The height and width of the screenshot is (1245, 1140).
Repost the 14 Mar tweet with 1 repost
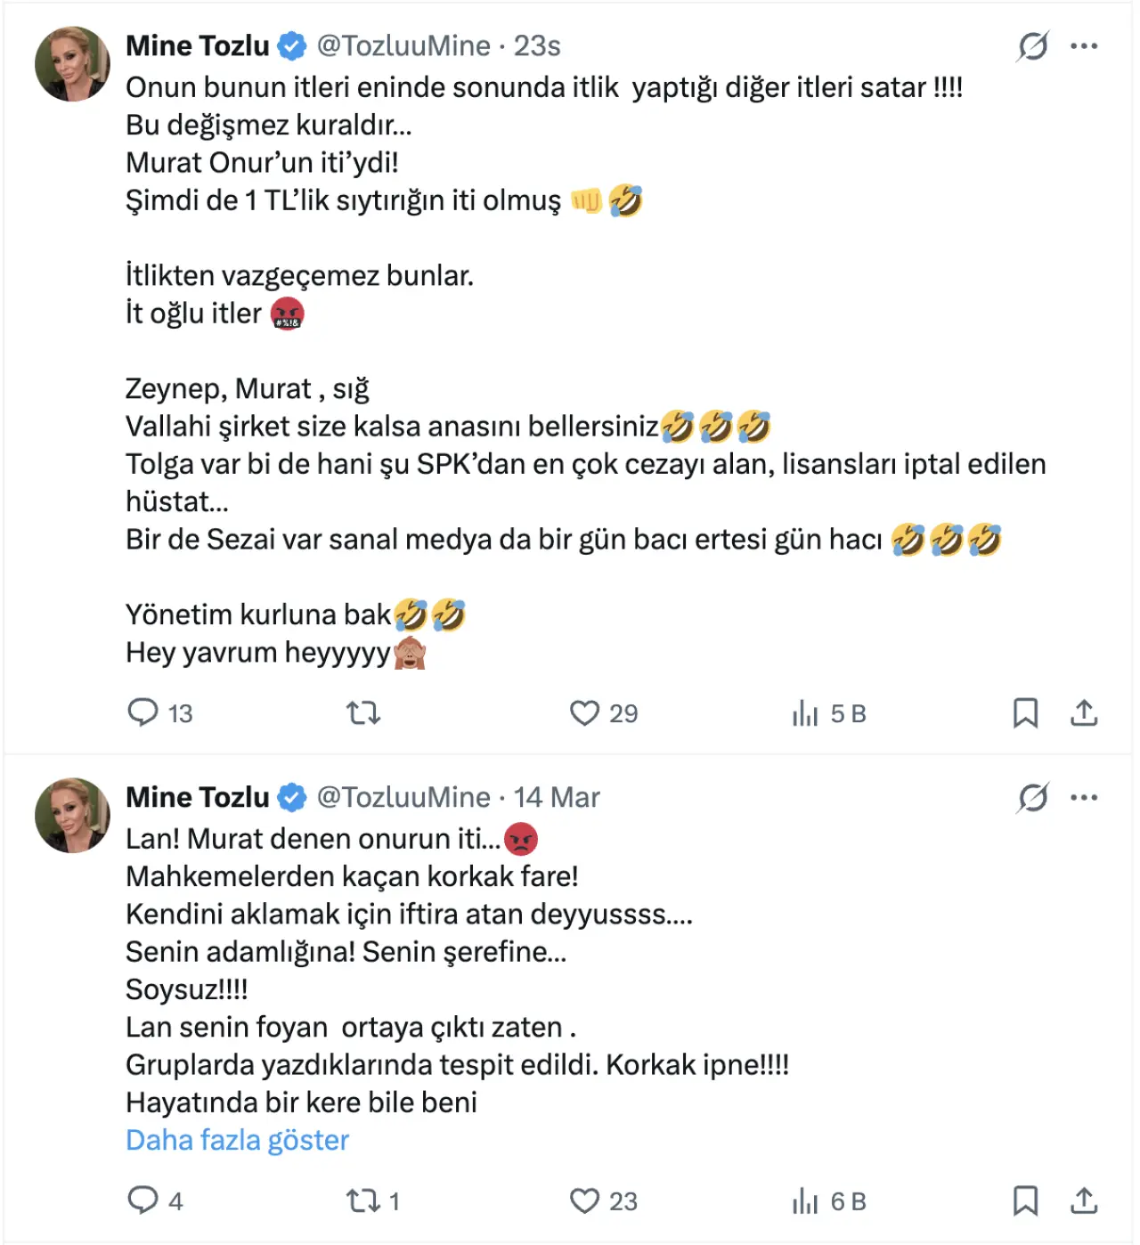363,1200
